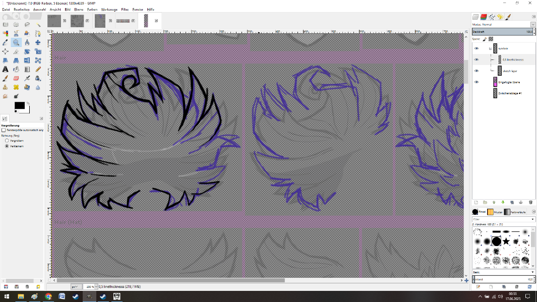Click the Deckkraft opacity slider
The height and width of the screenshot is (302, 537).
tap(502, 32)
